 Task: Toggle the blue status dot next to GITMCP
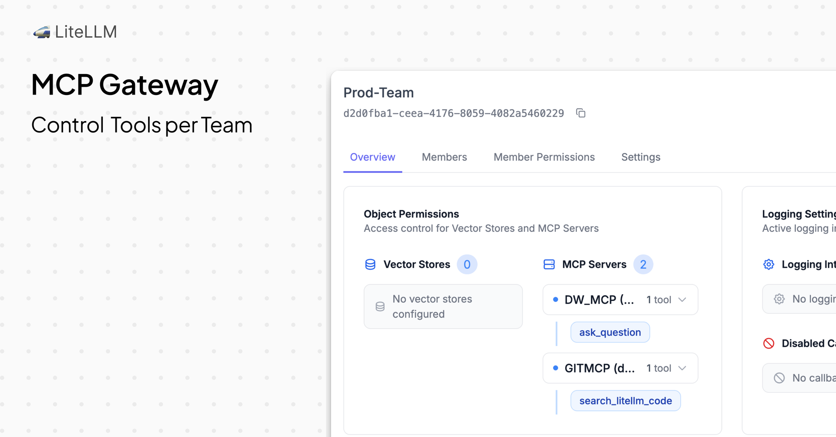click(x=555, y=368)
